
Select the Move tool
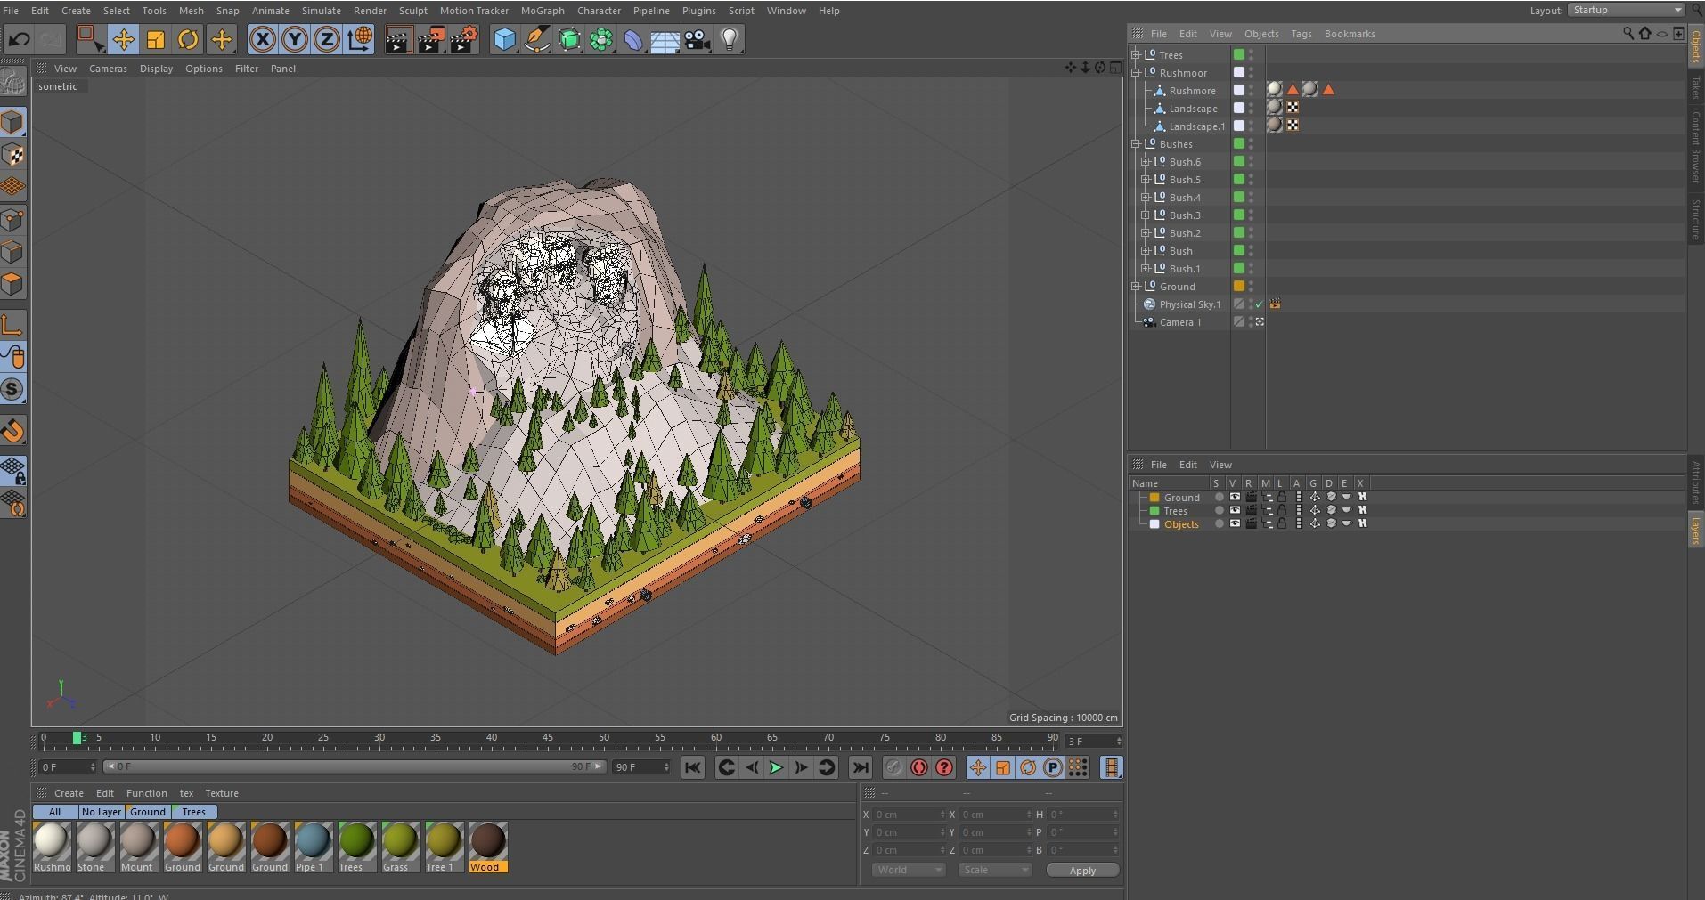(x=123, y=39)
